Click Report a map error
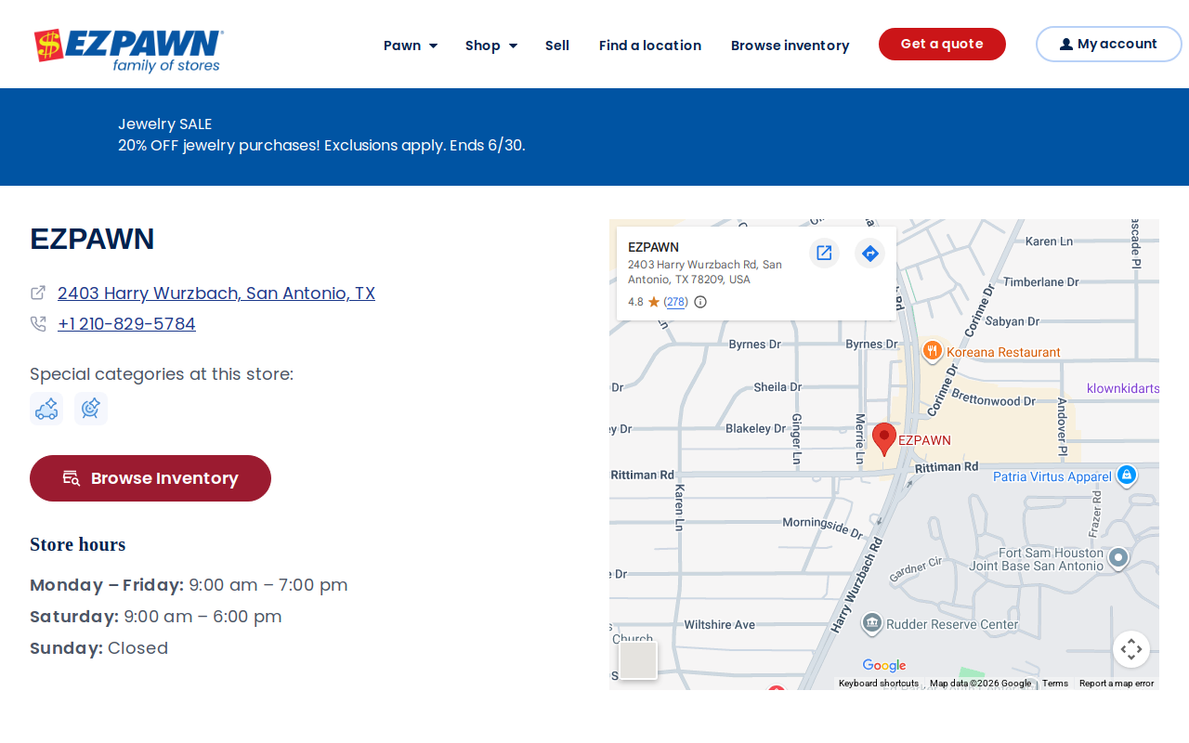 point(1117,684)
